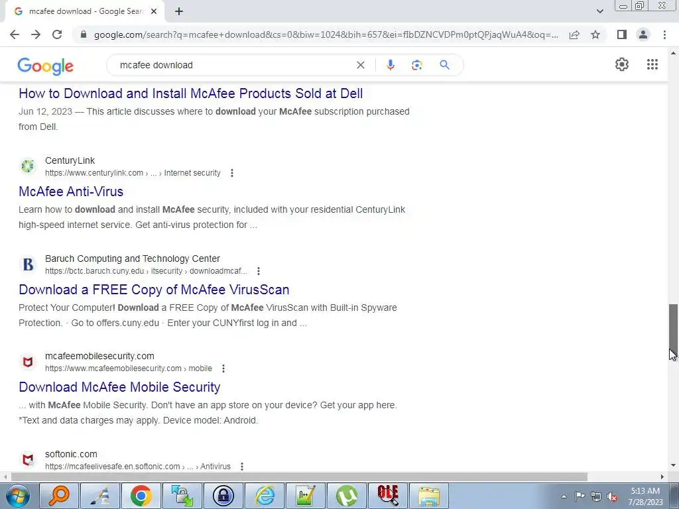Open the Windows Start menu
The width and height of the screenshot is (679, 509).
(17, 496)
